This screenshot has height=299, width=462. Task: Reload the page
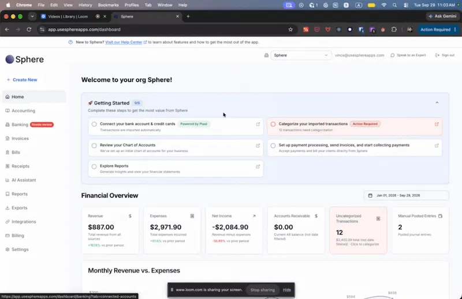pos(29,29)
